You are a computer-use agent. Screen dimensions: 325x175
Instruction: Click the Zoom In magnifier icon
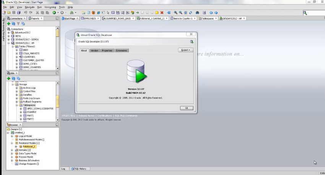tap(175, 13)
